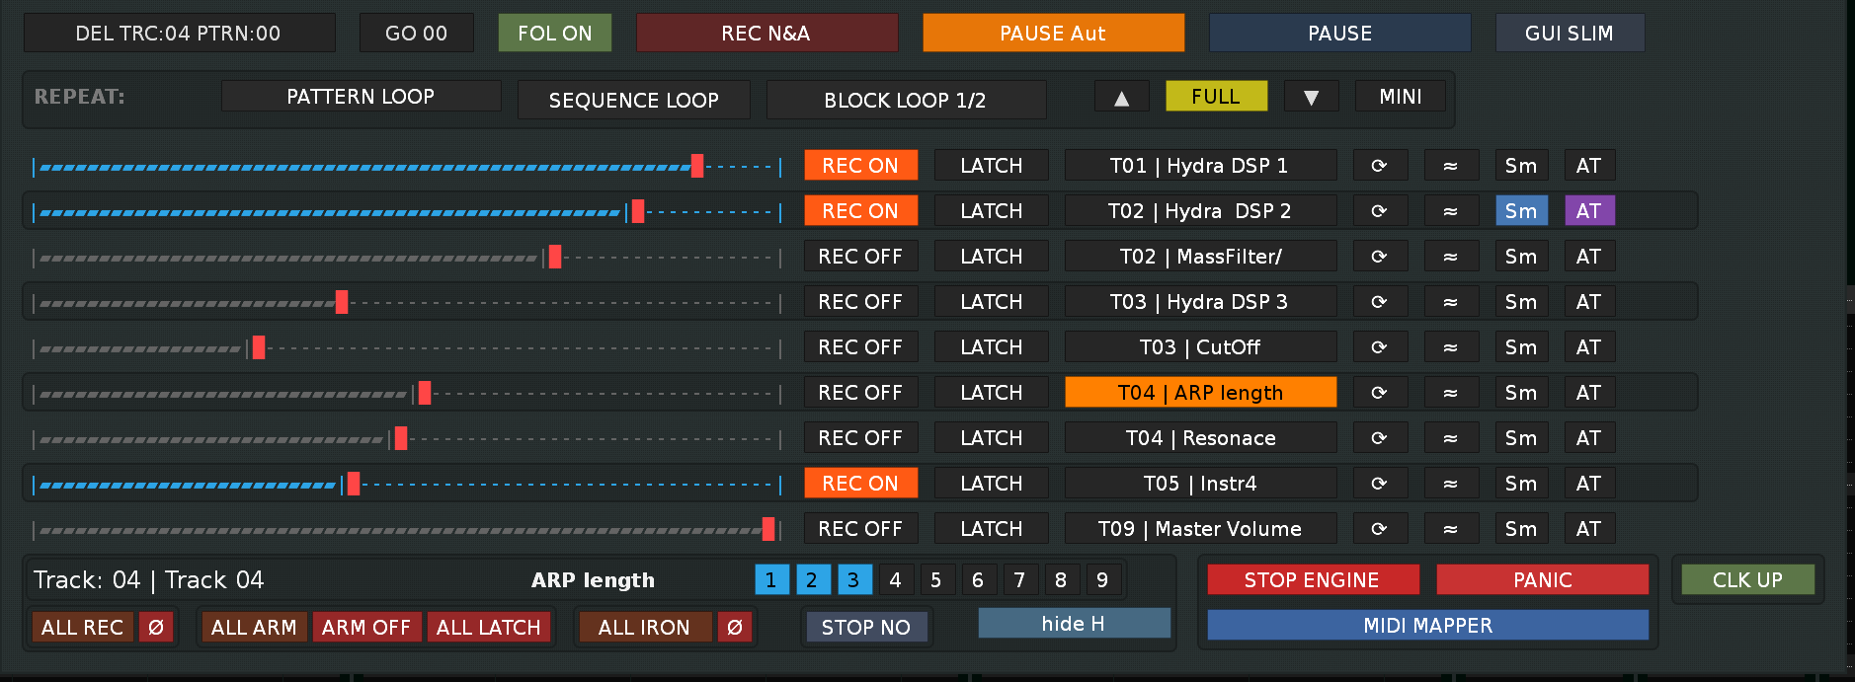Click the loop icon for T04 ARP length

click(1380, 393)
